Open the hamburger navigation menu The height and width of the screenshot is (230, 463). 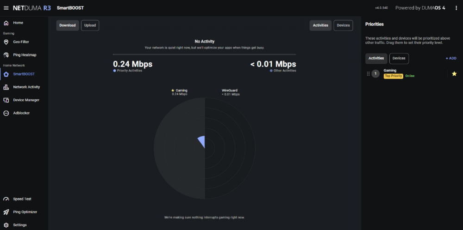tap(6, 8)
